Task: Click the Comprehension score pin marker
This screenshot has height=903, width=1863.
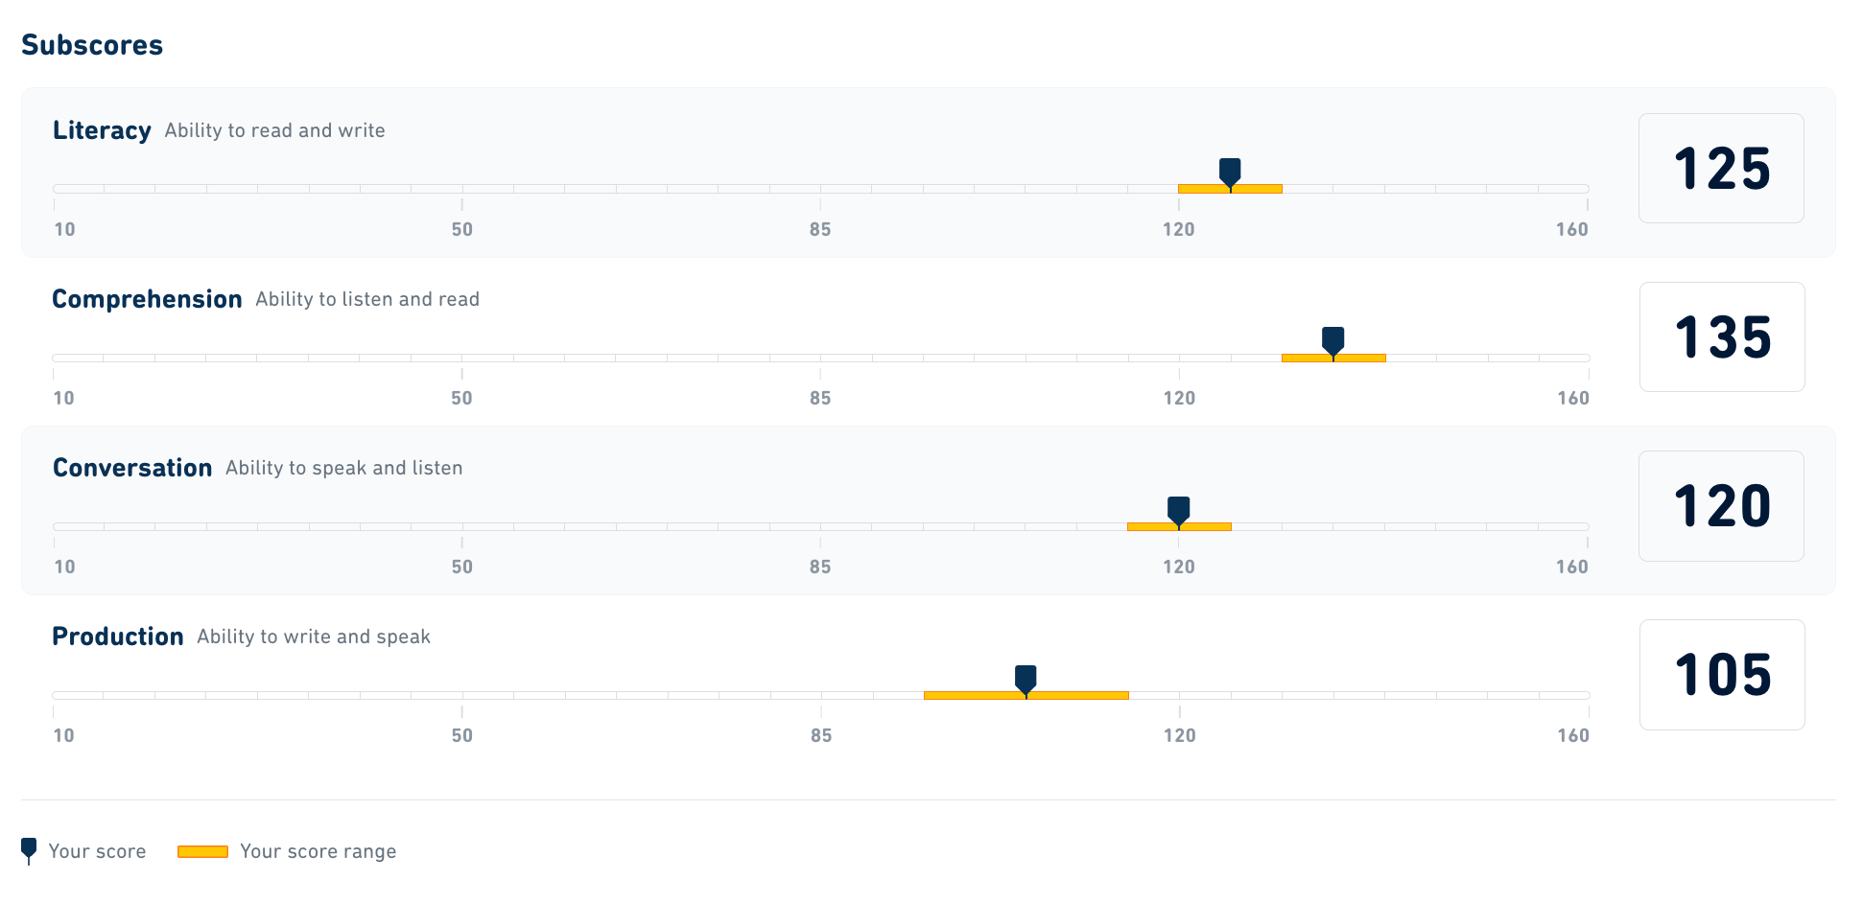Action: click(1332, 341)
